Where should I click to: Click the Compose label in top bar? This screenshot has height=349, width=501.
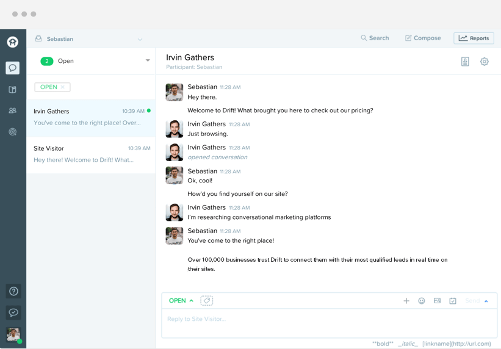pos(427,38)
